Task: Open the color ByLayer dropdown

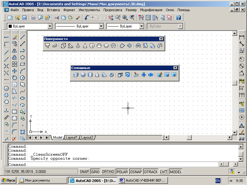Action: (x=50, y=26)
